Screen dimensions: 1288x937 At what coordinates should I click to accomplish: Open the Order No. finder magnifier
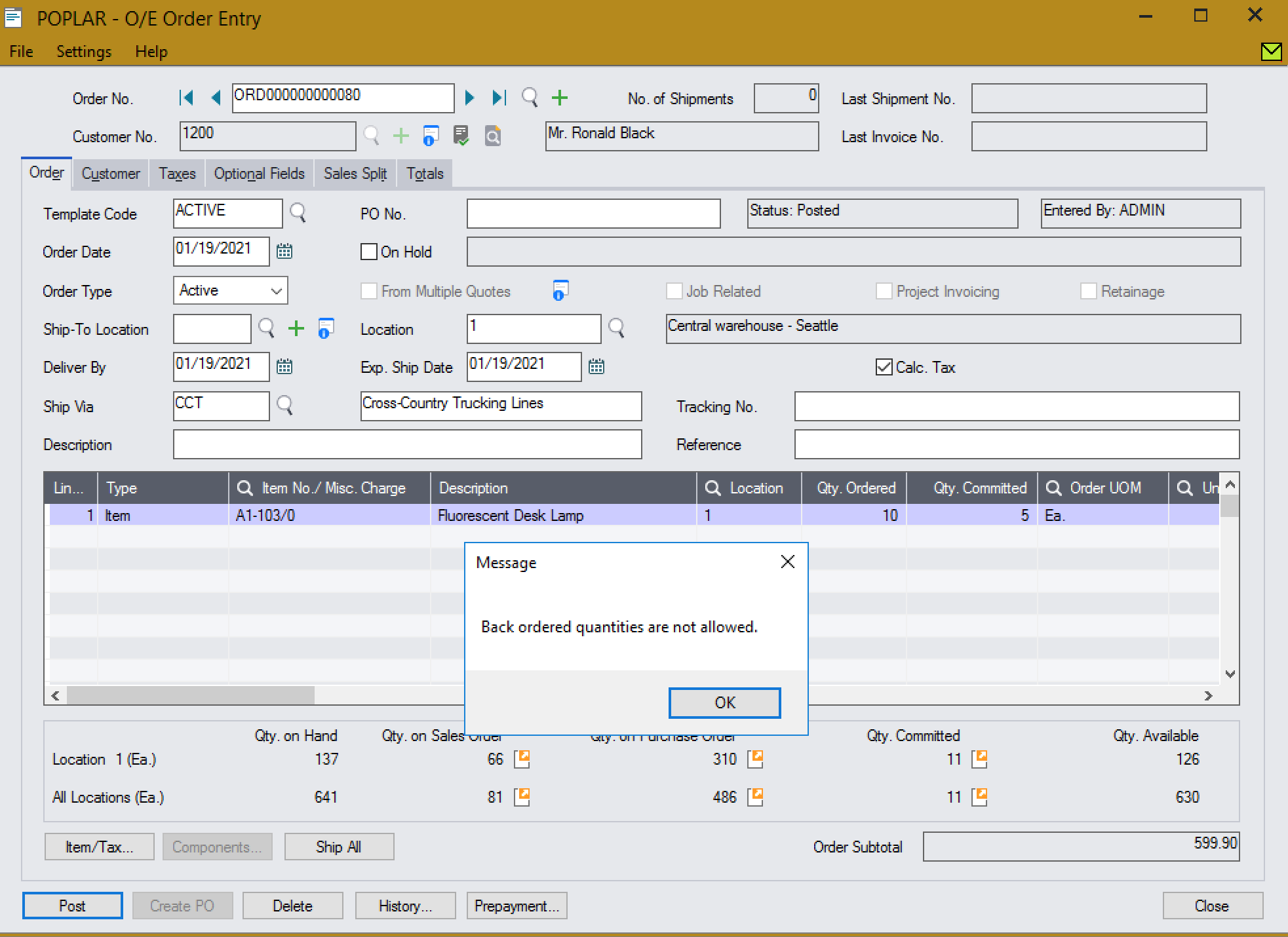tap(530, 98)
